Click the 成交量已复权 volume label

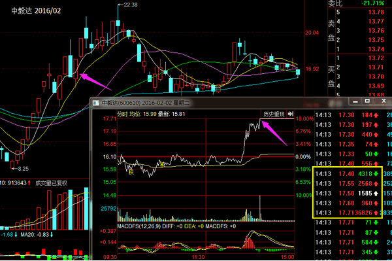51,183
